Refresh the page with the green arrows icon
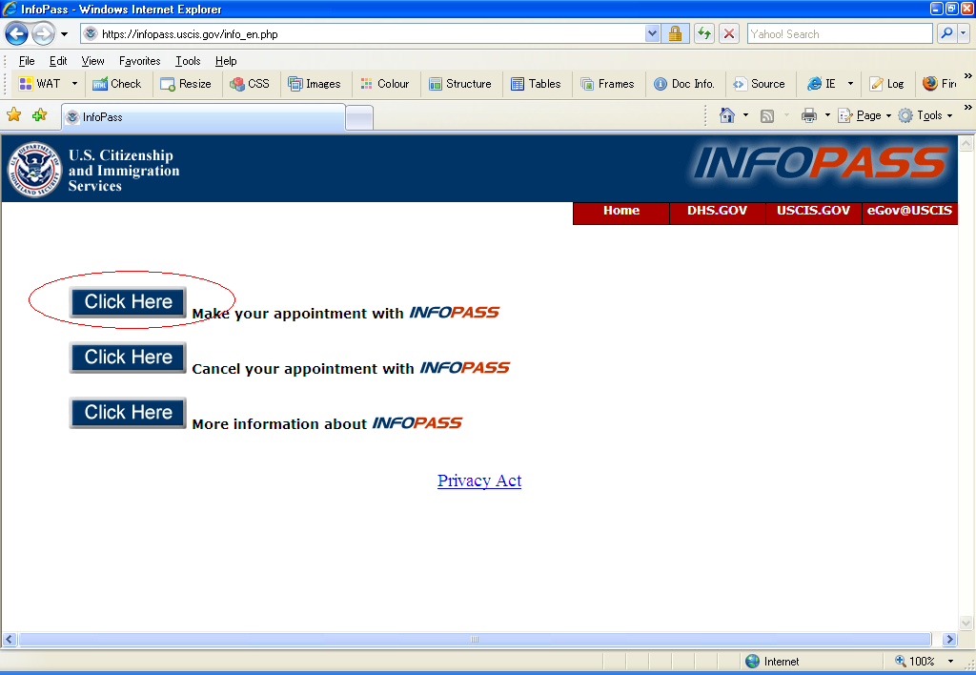This screenshot has width=976, height=675. click(704, 33)
